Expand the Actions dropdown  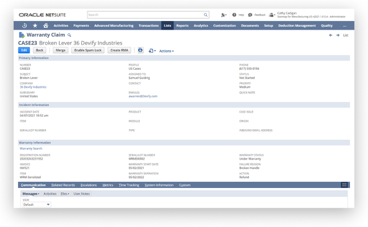[167, 51]
